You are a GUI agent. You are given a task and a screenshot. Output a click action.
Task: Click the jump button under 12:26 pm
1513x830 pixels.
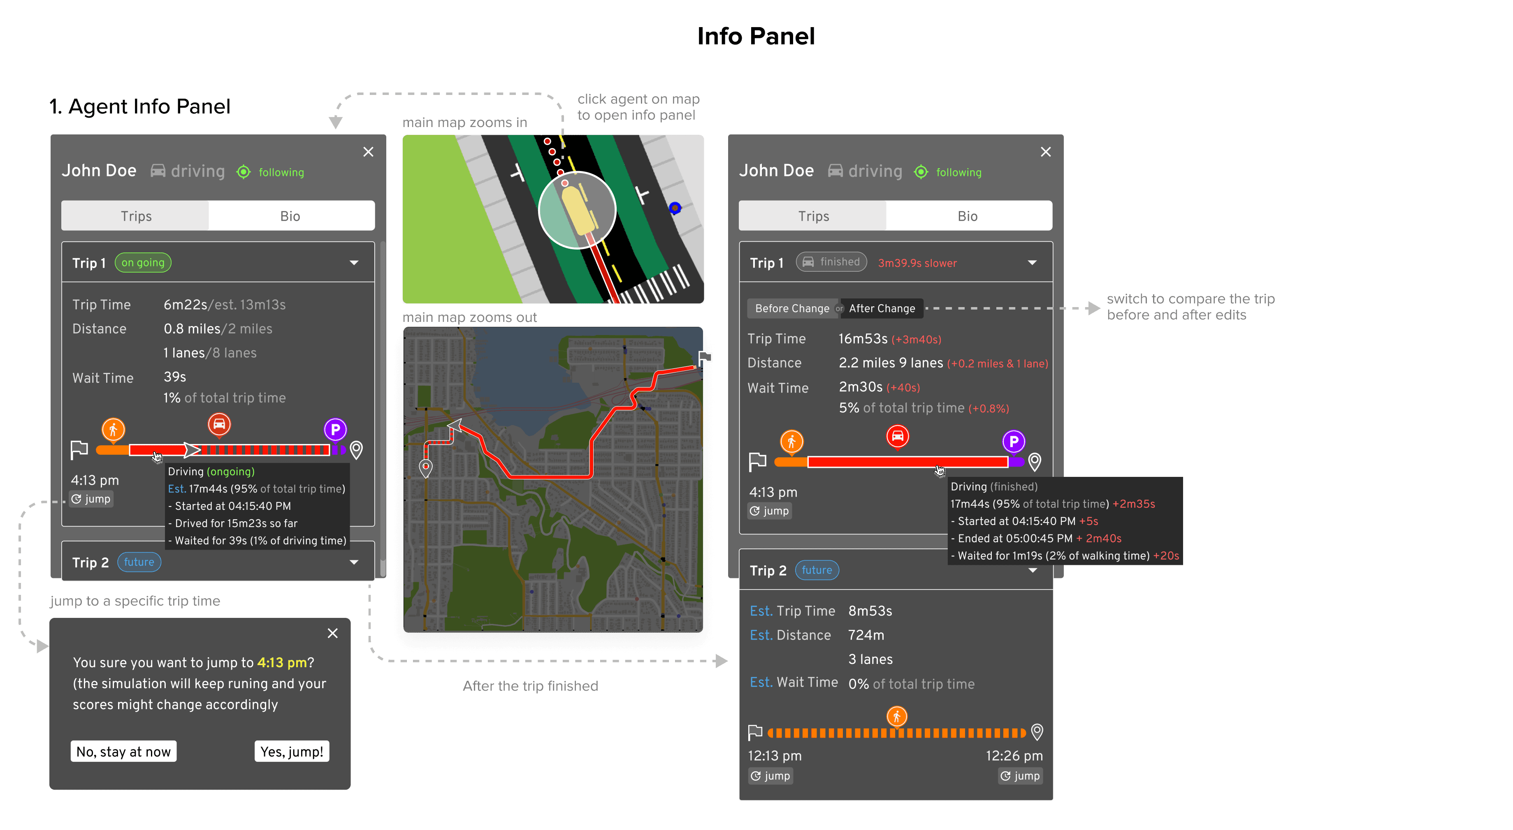(1020, 775)
